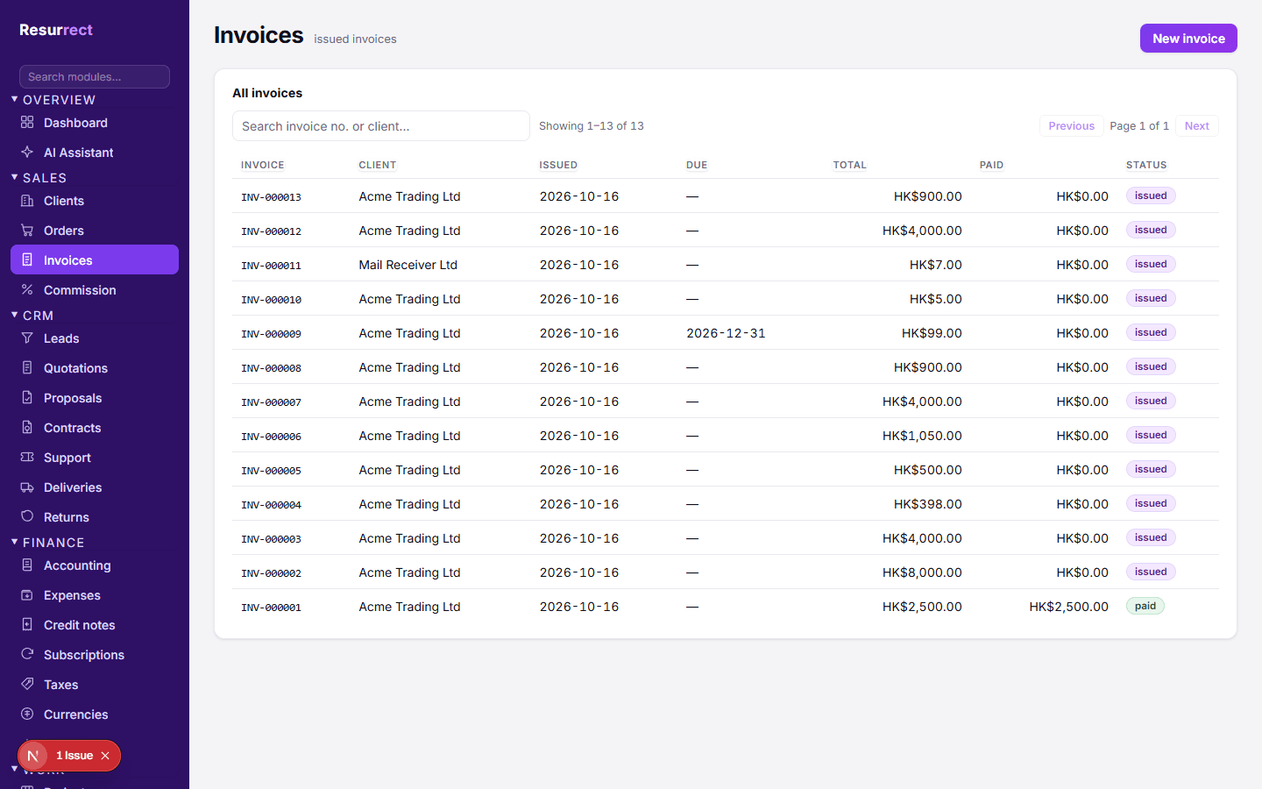Click the Returns icon in sidebar
This screenshot has width=1262, height=789.
click(x=27, y=517)
